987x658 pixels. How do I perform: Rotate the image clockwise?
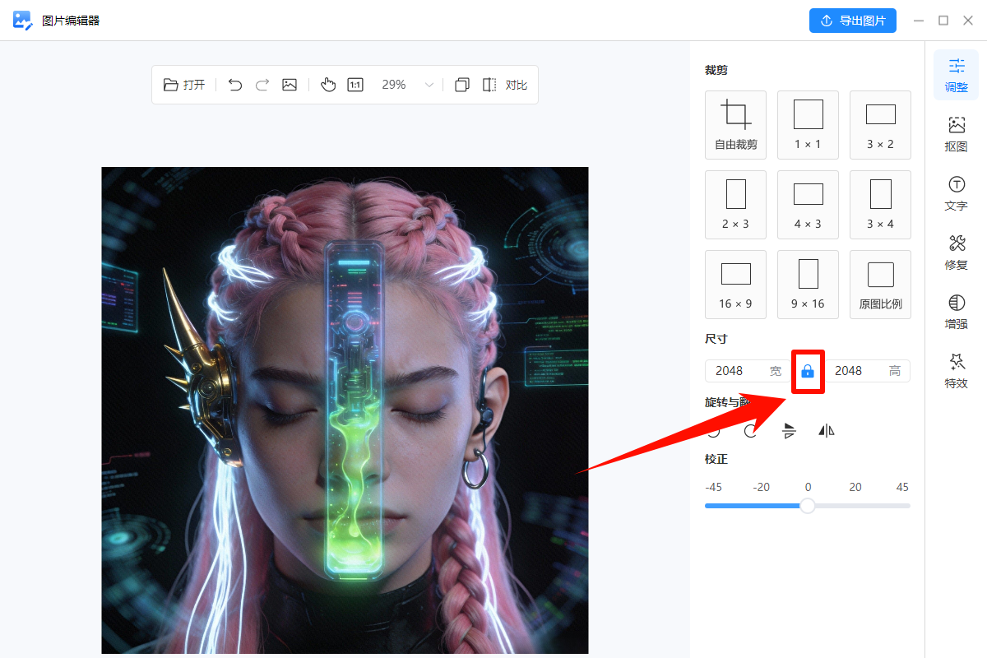(x=750, y=430)
